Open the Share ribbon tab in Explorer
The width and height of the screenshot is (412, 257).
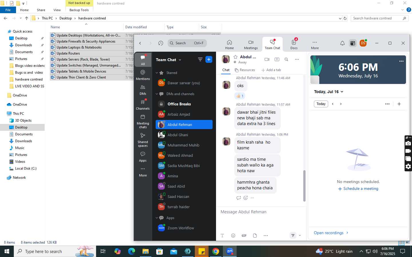pyautogui.click(x=41, y=10)
